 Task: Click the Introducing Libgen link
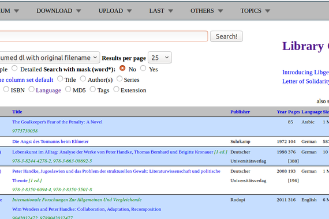[x=305, y=72]
